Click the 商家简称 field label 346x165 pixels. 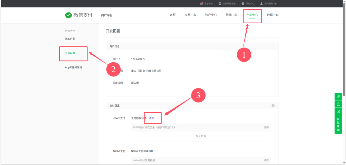point(118,83)
